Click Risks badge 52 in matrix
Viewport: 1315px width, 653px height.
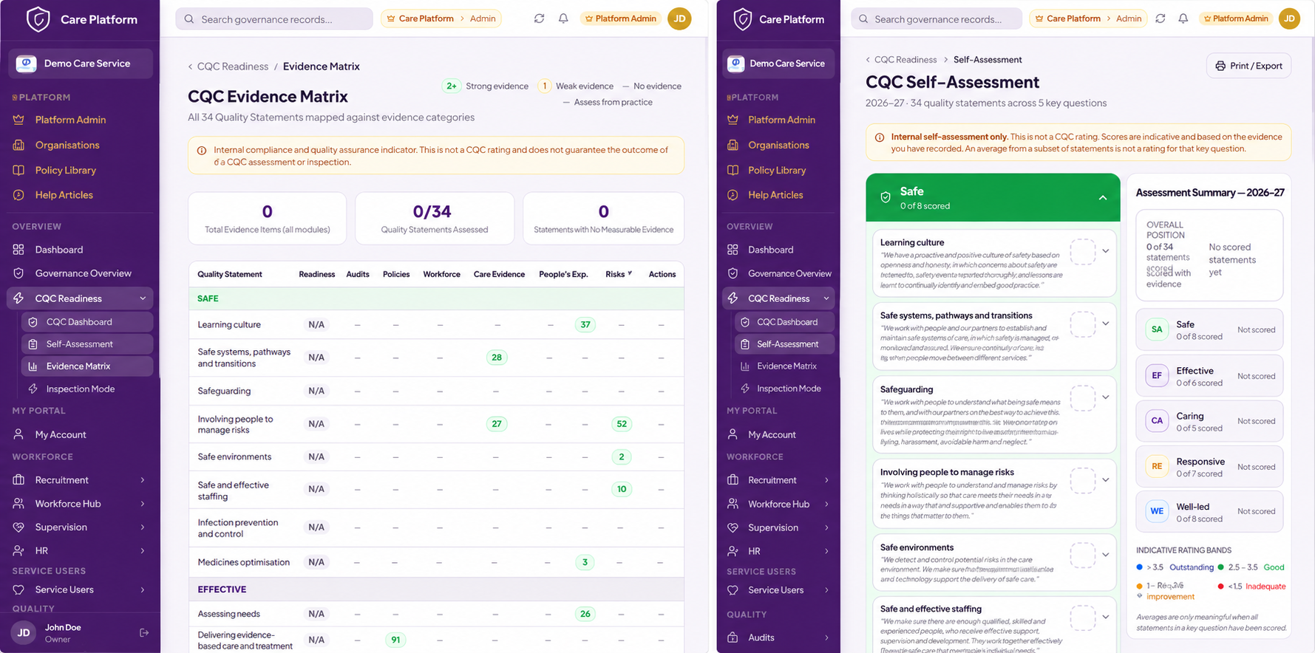[622, 424]
